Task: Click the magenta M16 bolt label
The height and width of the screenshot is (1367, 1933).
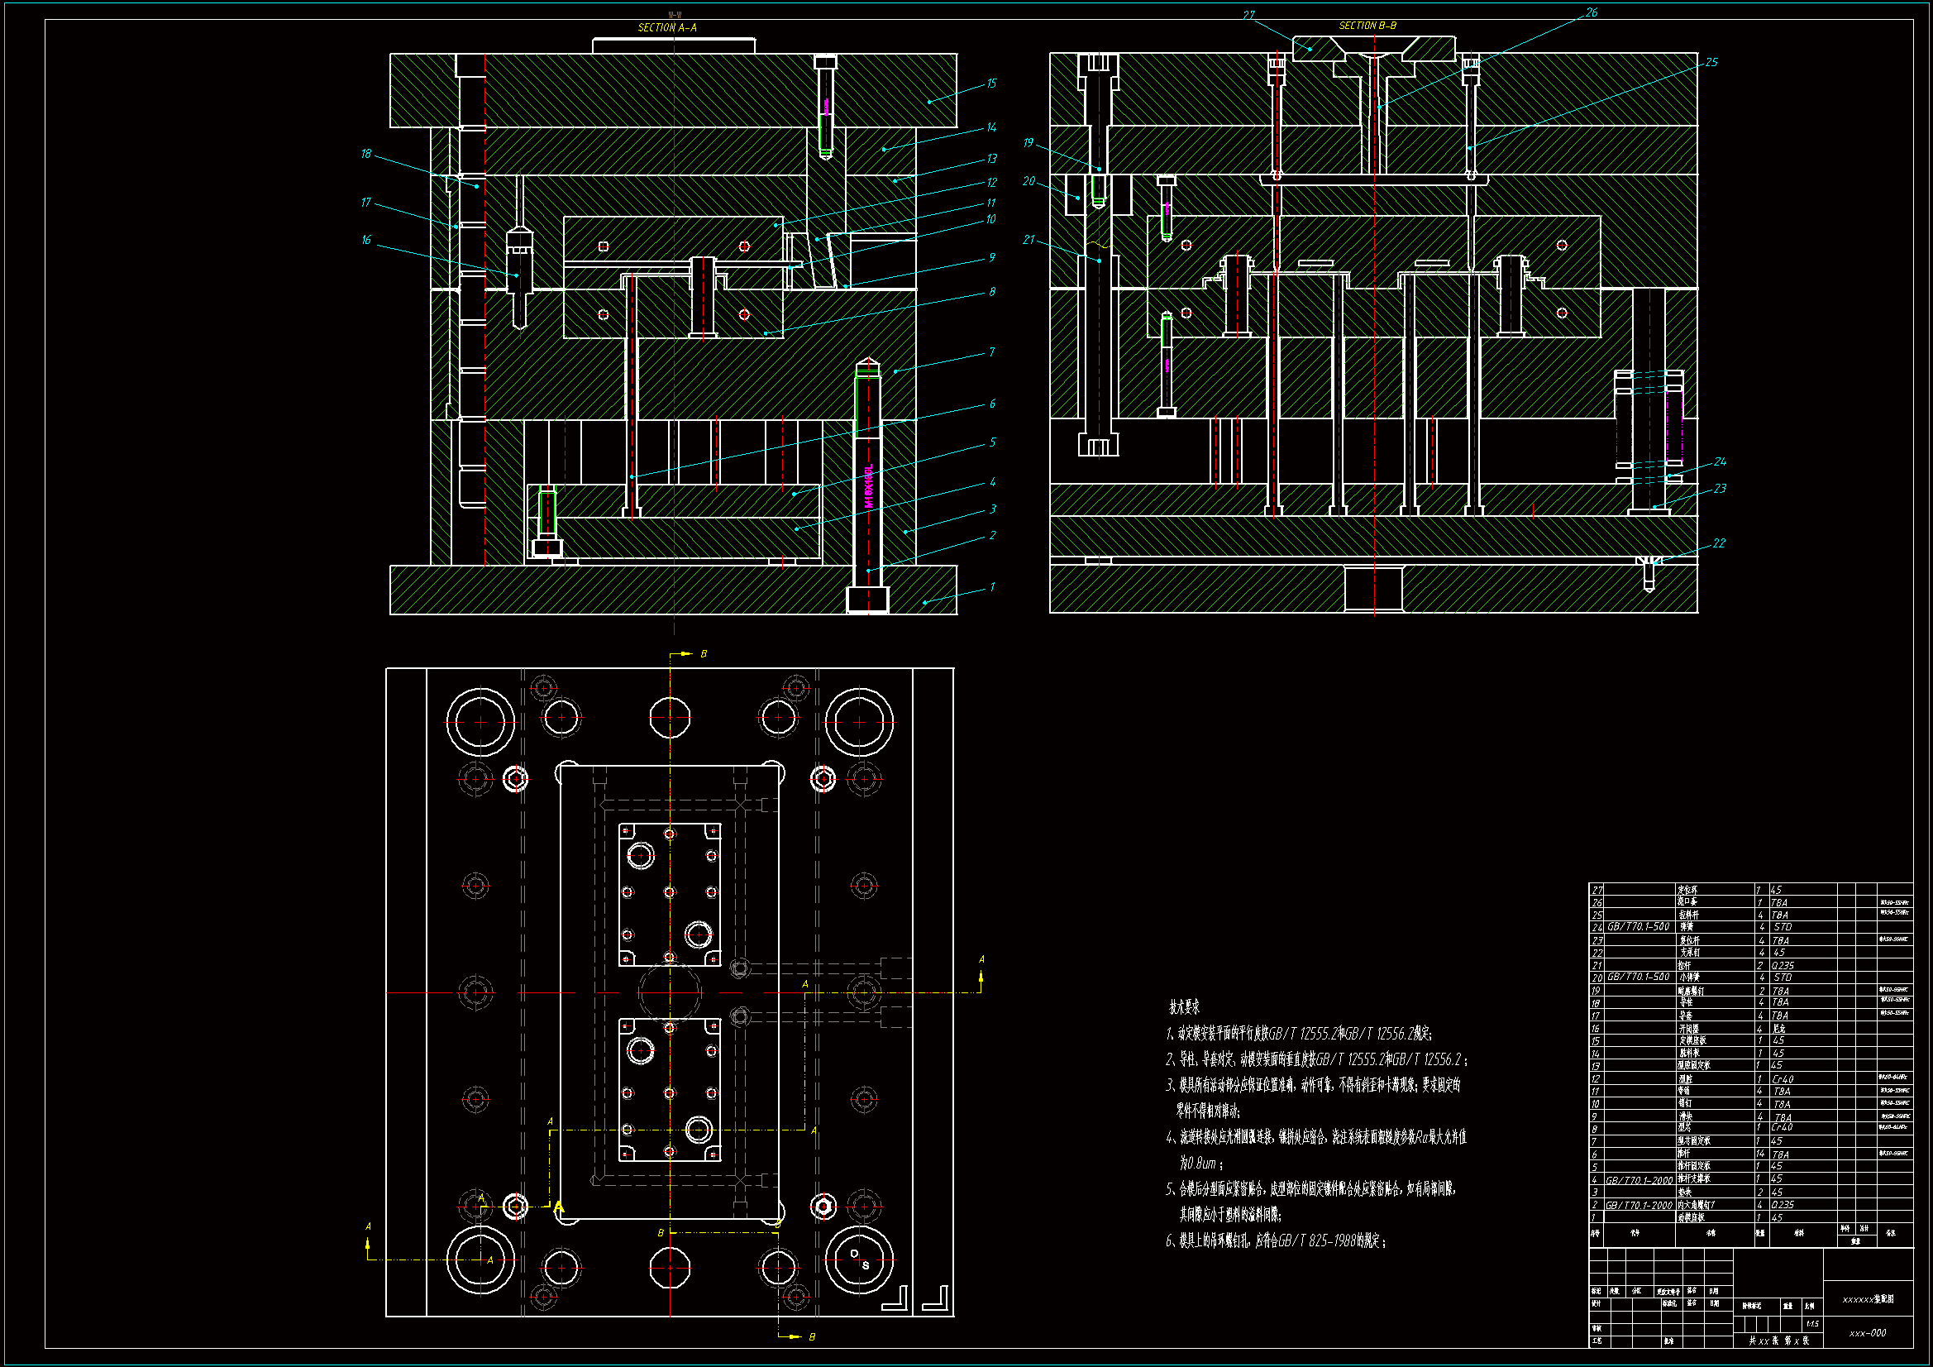Action: click(x=869, y=487)
